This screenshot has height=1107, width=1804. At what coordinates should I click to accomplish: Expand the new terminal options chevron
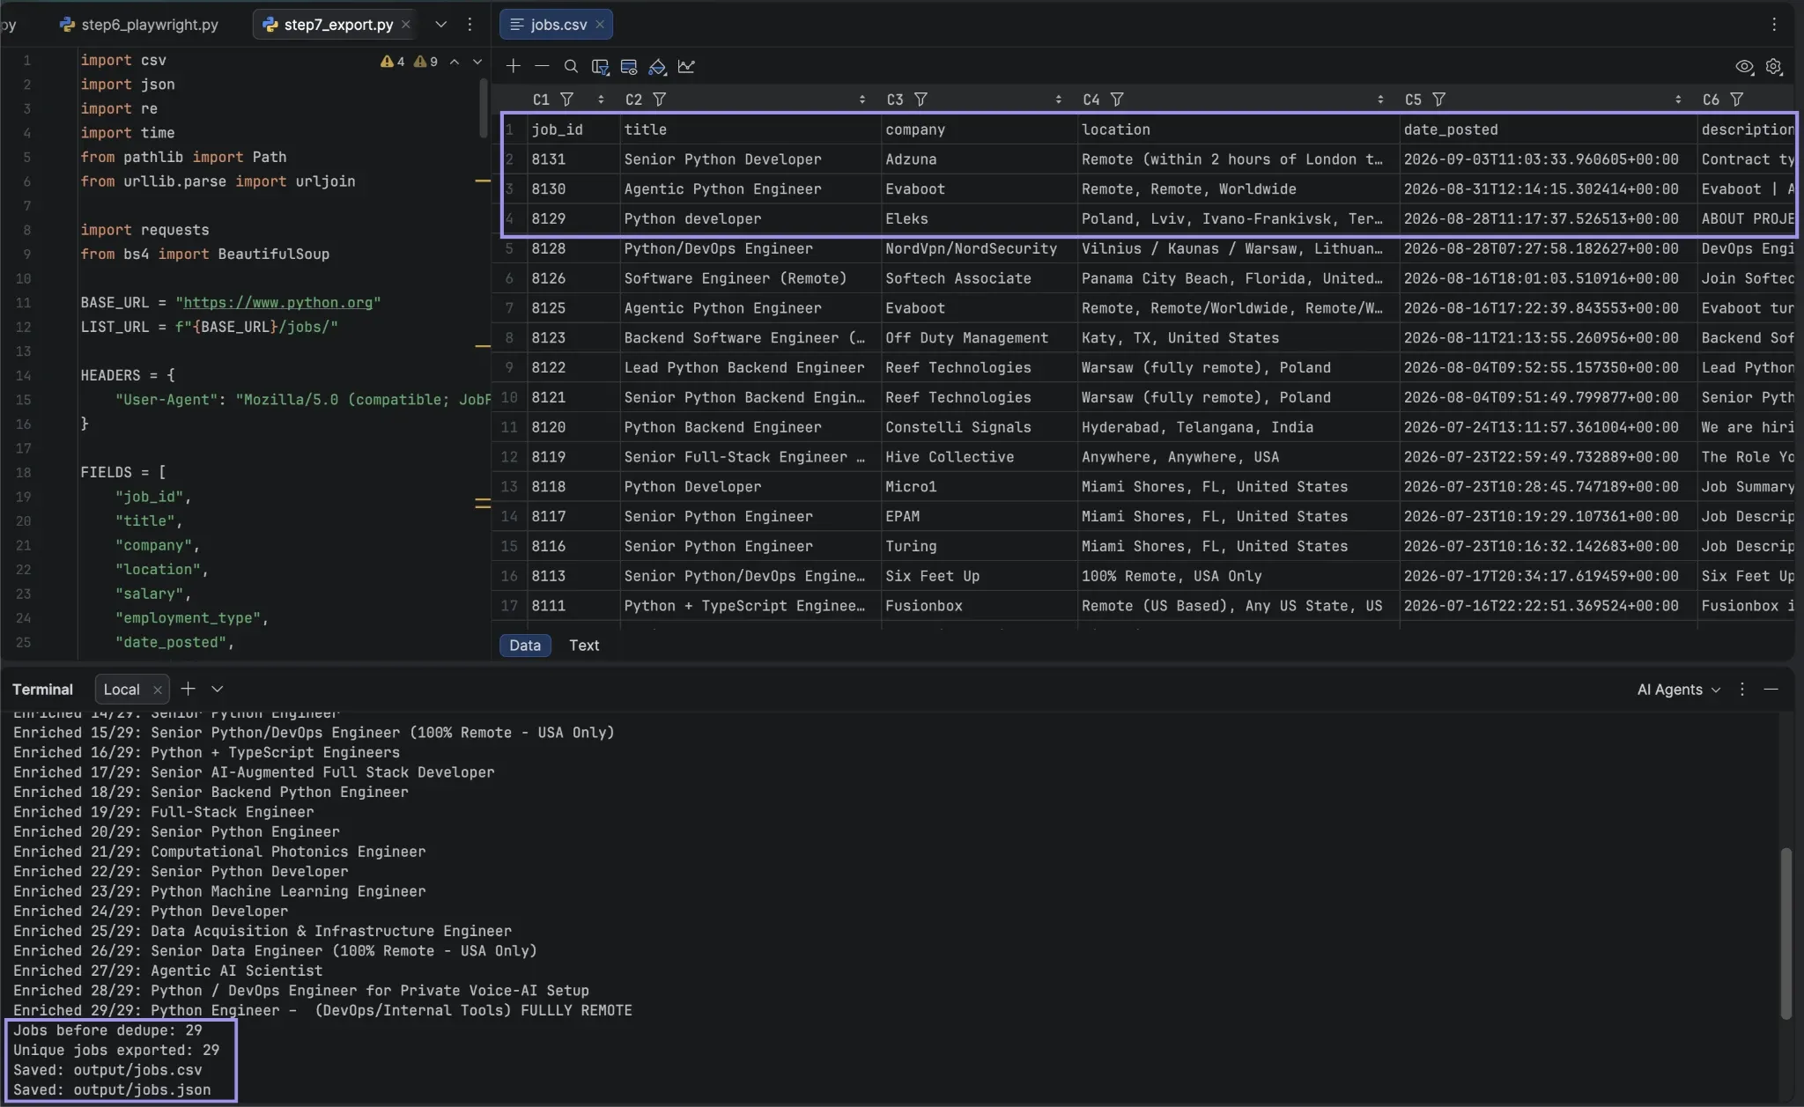217,689
